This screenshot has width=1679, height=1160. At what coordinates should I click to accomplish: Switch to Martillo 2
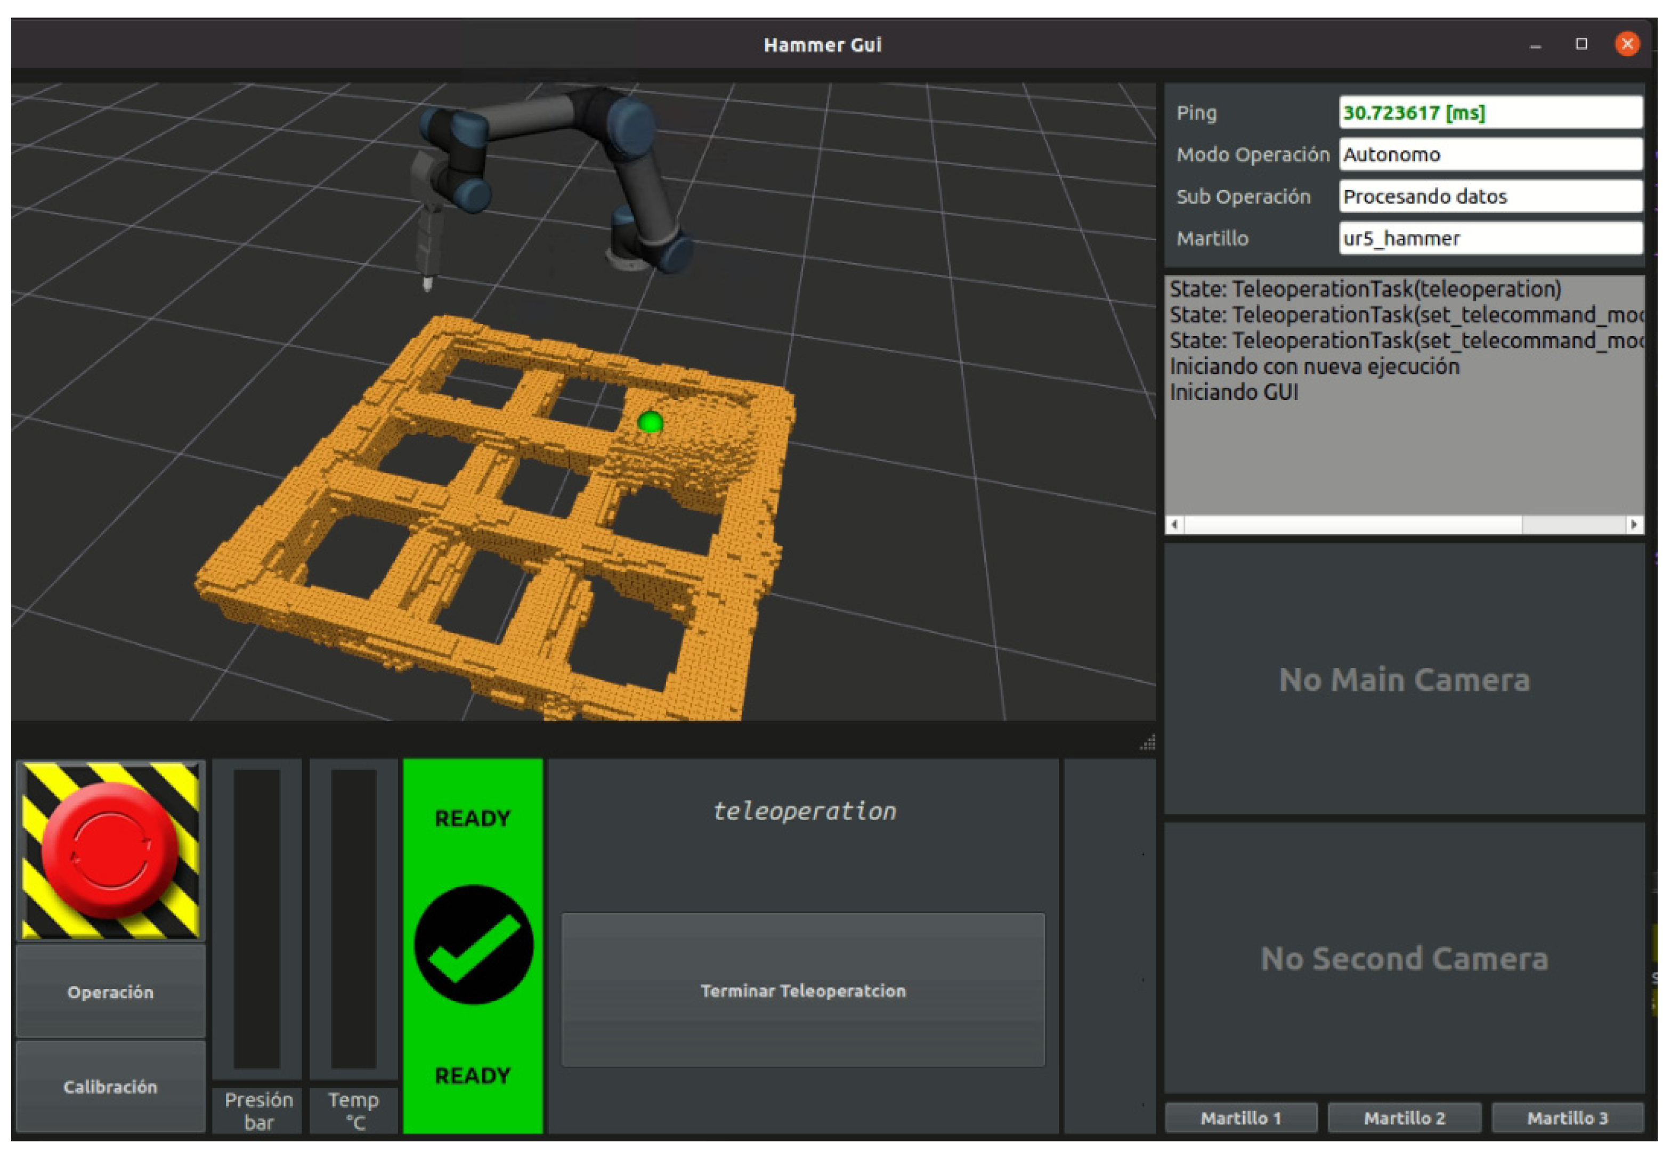pos(1404,1118)
